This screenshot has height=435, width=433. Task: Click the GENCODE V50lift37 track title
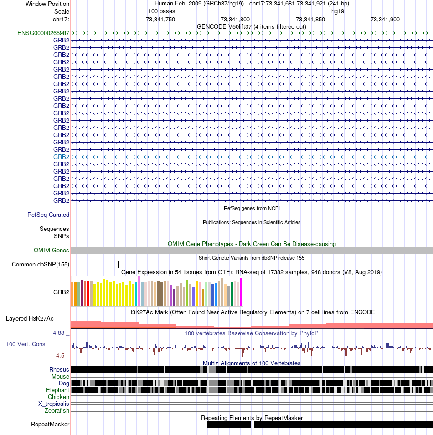(x=252, y=26)
